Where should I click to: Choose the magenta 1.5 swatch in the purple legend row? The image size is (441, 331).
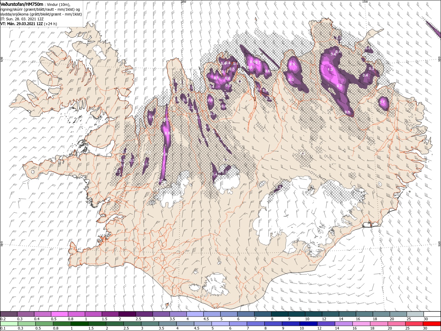click(110, 314)
